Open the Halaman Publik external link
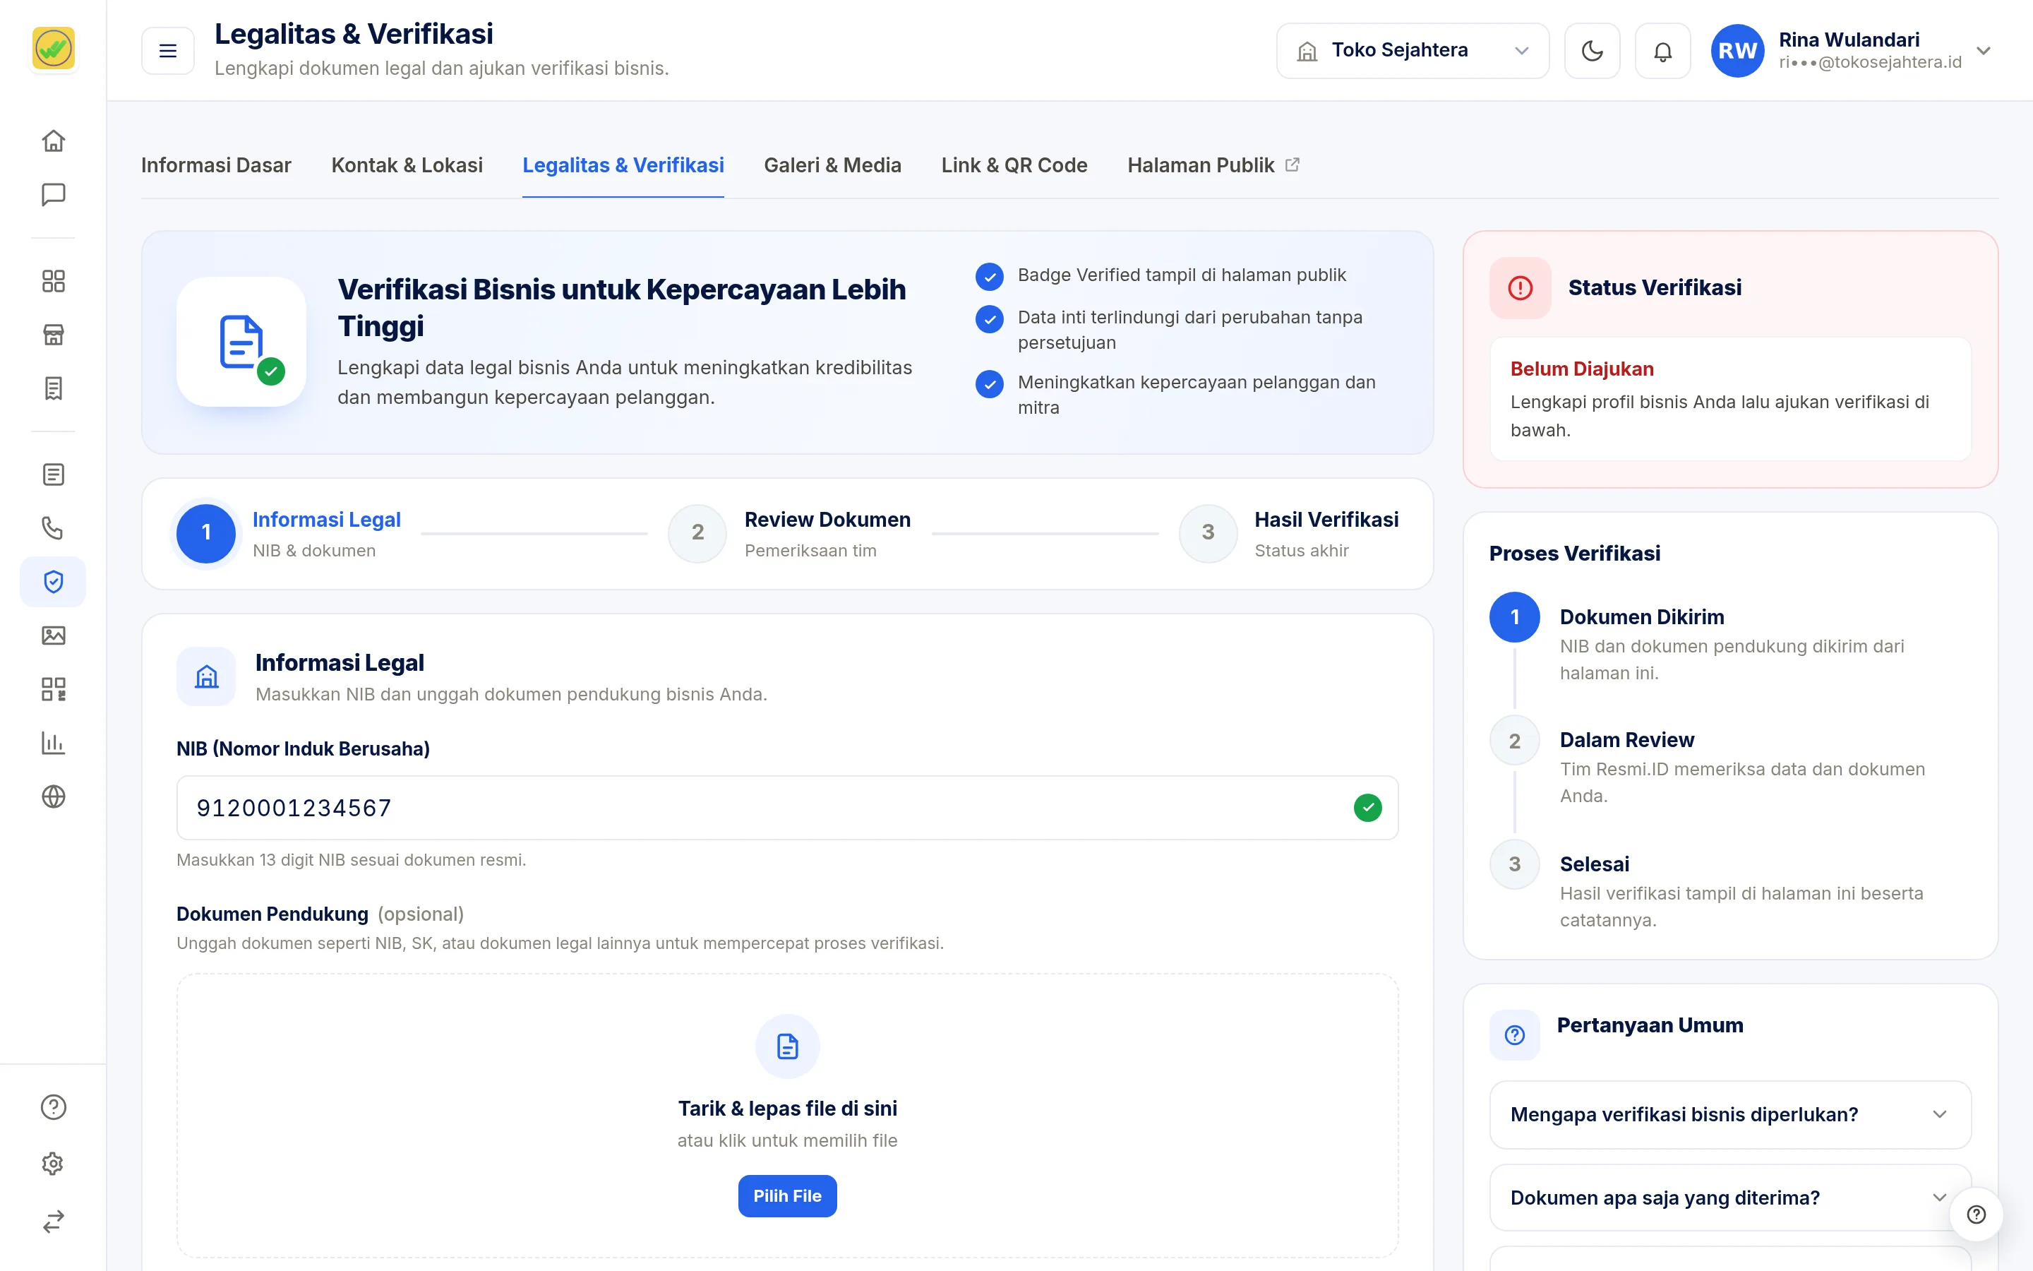 click(x=1213, y=166)
